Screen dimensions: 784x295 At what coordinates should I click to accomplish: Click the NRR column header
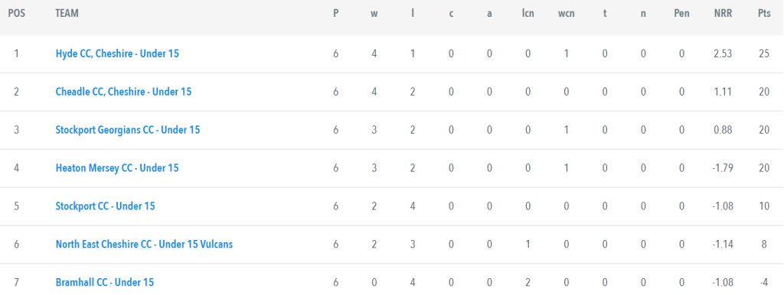[x=723, y=14]
